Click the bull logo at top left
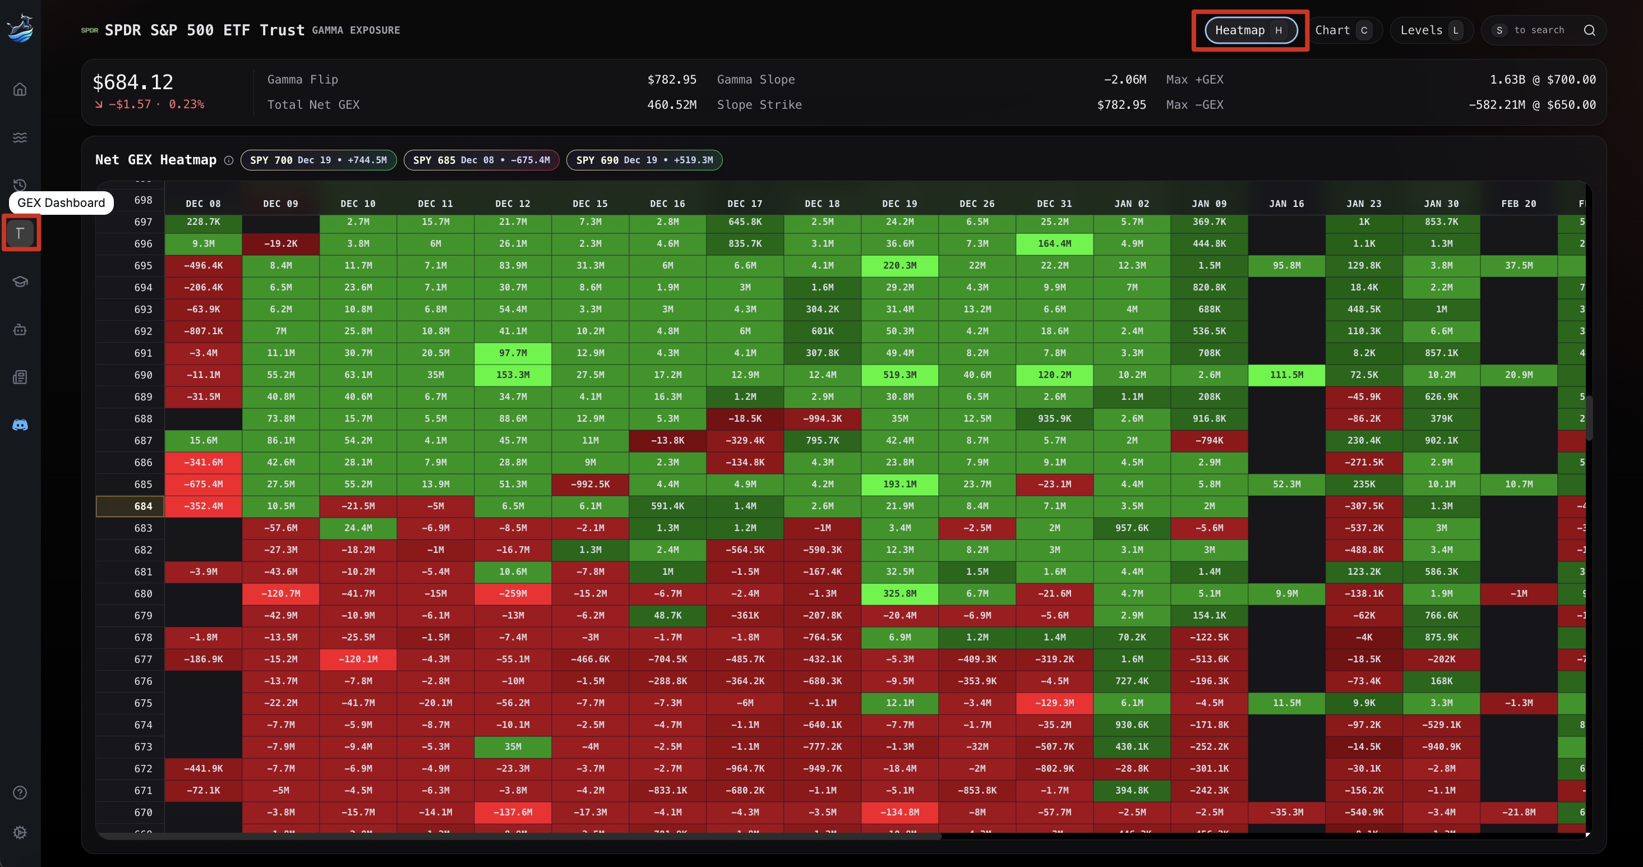This screenshot has height=867, width=1643. tap(20, 29)
